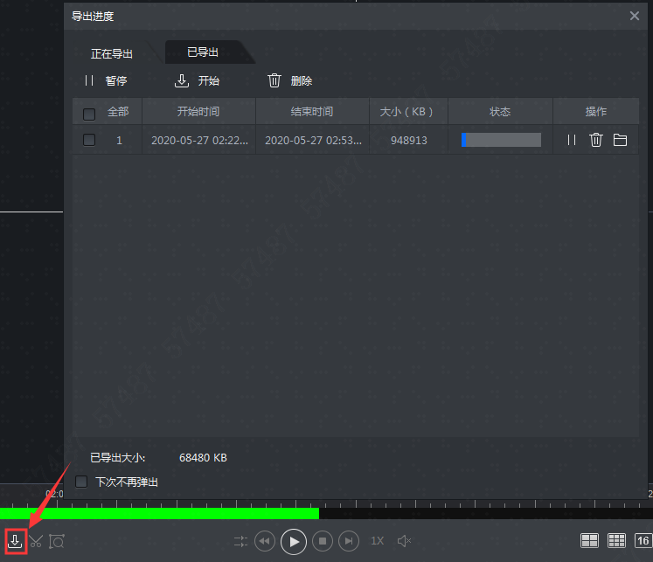Start playback with the play button
This screenshot has width=653, height=562.
[294, 542]
